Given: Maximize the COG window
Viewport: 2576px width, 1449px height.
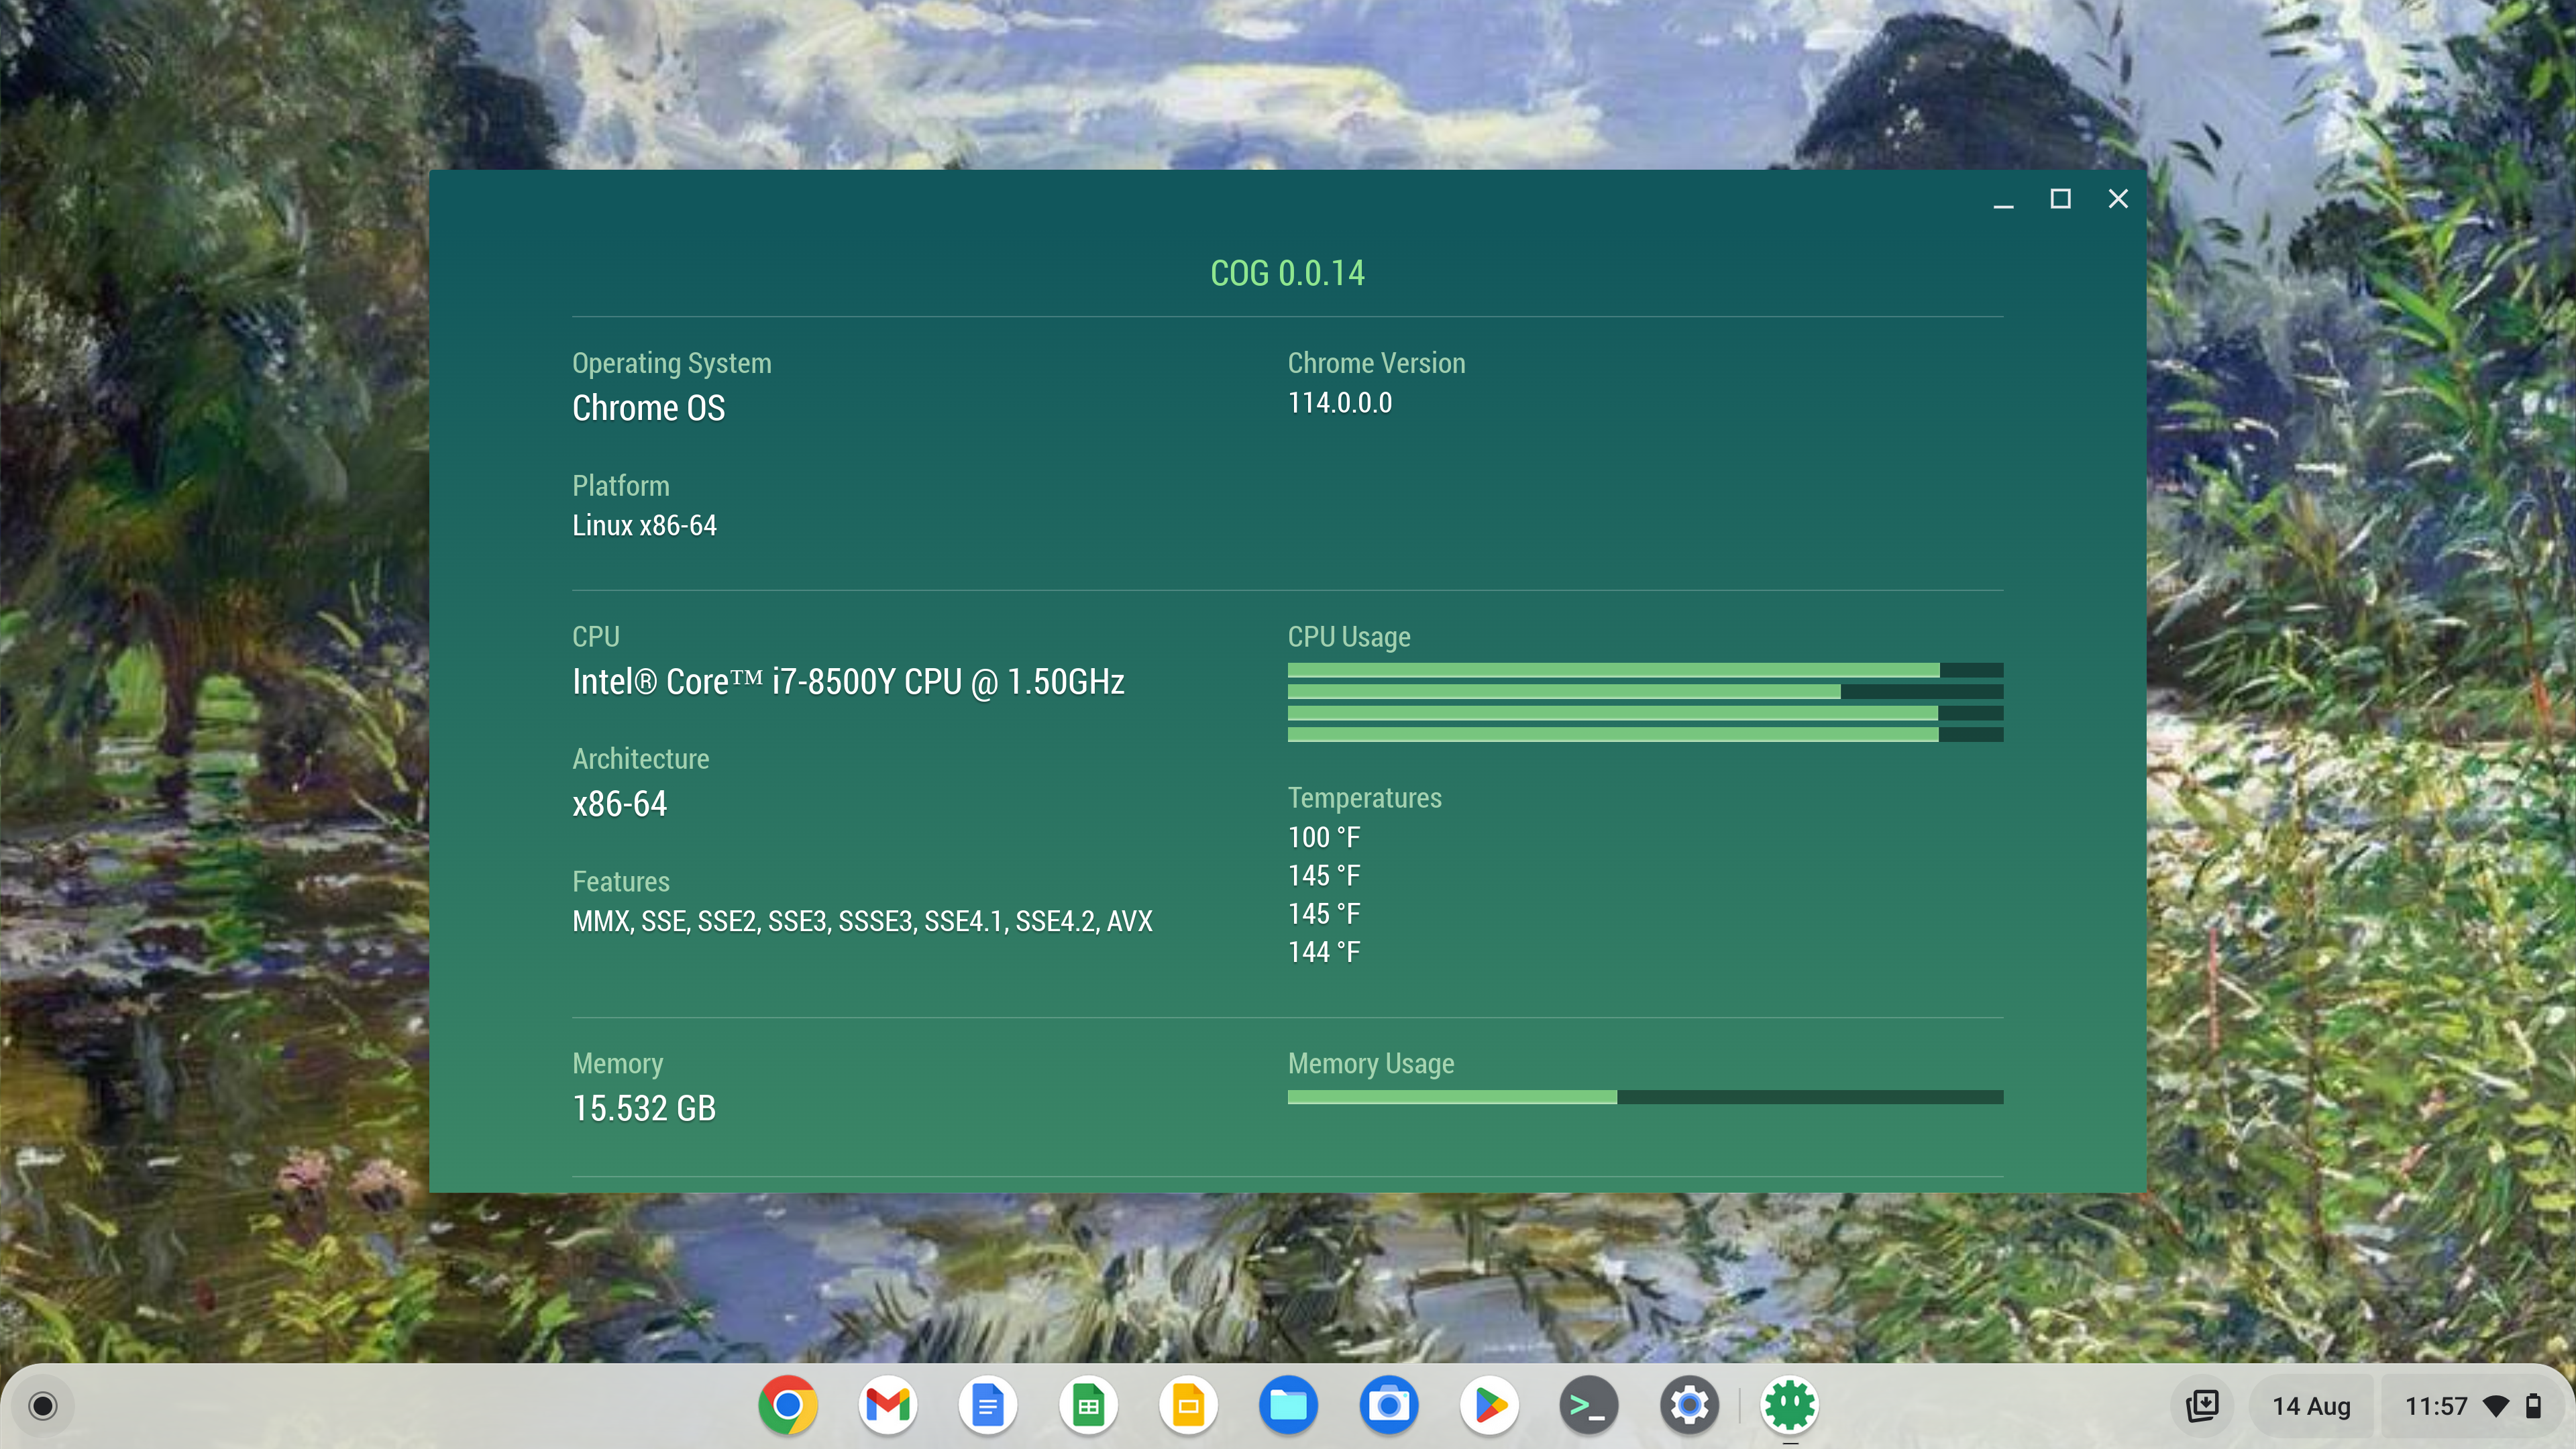Looking at the screenshot, I should (2060, 199).
